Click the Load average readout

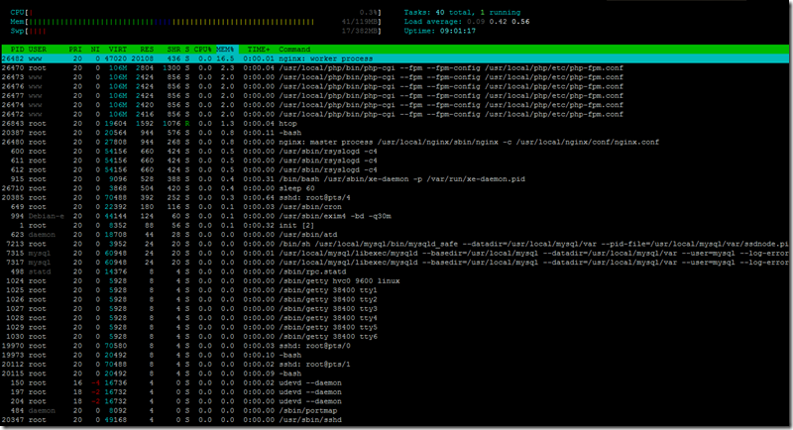(x=467, y=22)
